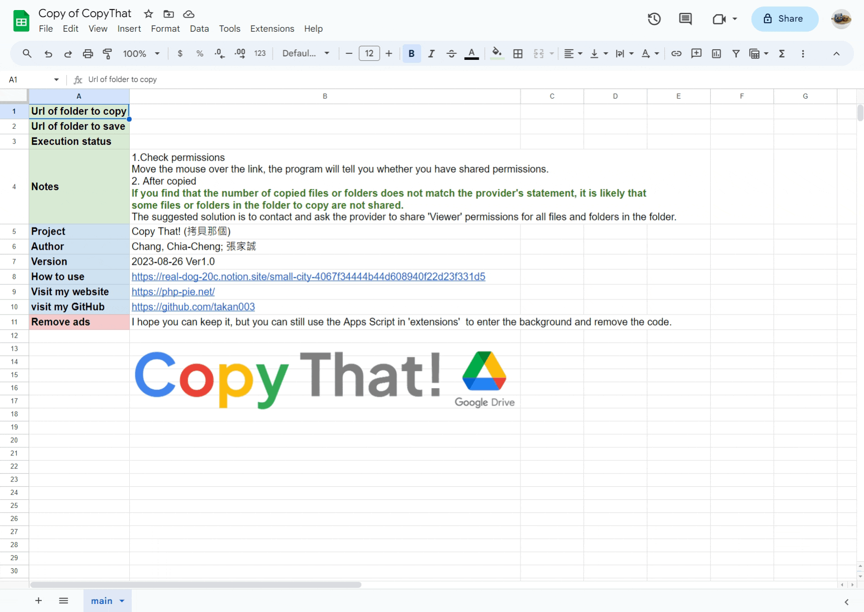Expand filter views dropdown

pos(766,53)
